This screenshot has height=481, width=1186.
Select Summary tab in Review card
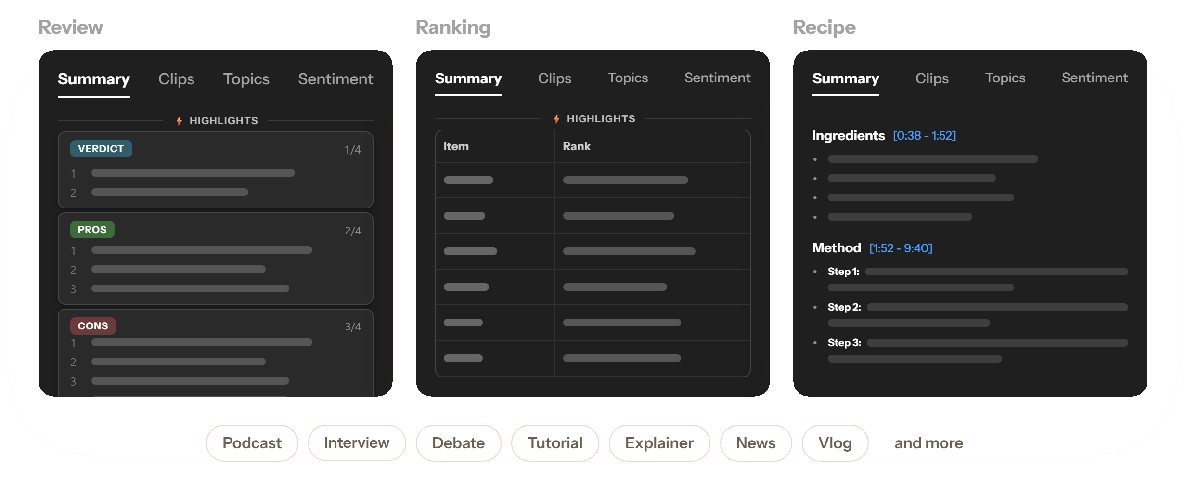coord(94,79)
